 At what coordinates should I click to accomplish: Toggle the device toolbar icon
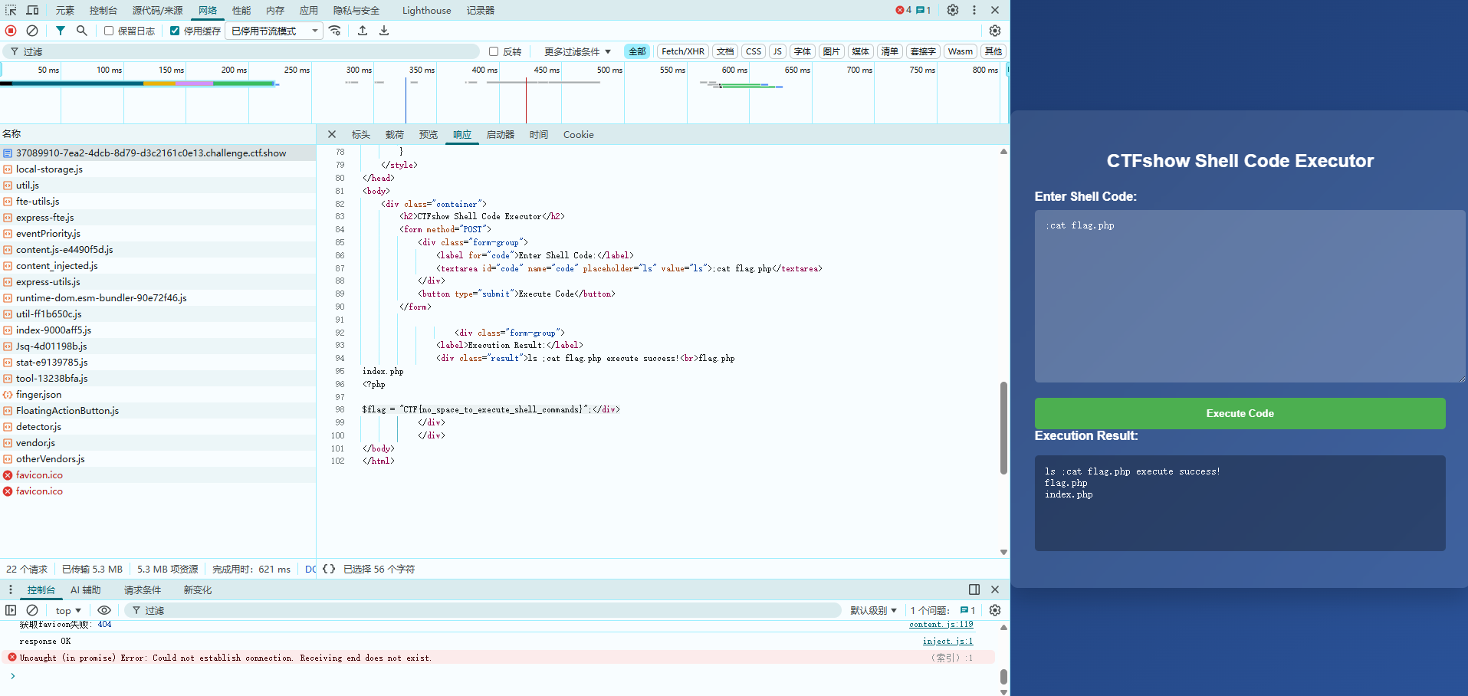pos(32,10)
